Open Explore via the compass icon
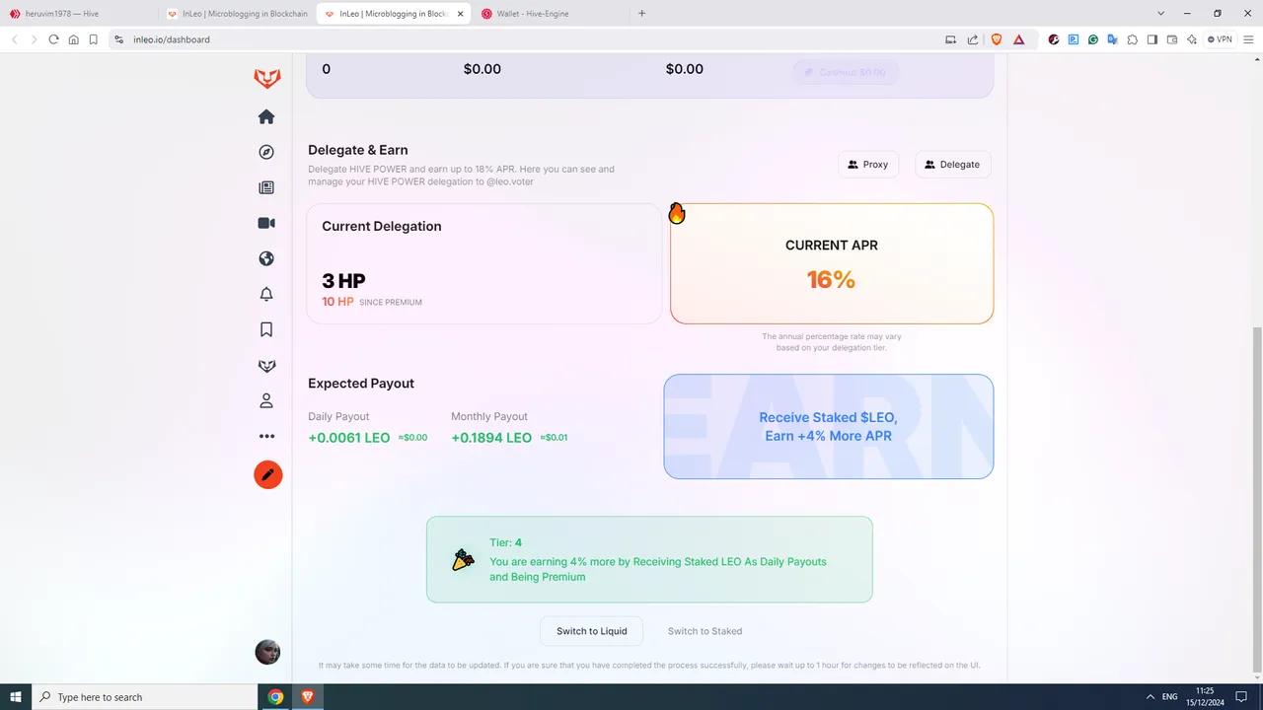 point(266,152)
